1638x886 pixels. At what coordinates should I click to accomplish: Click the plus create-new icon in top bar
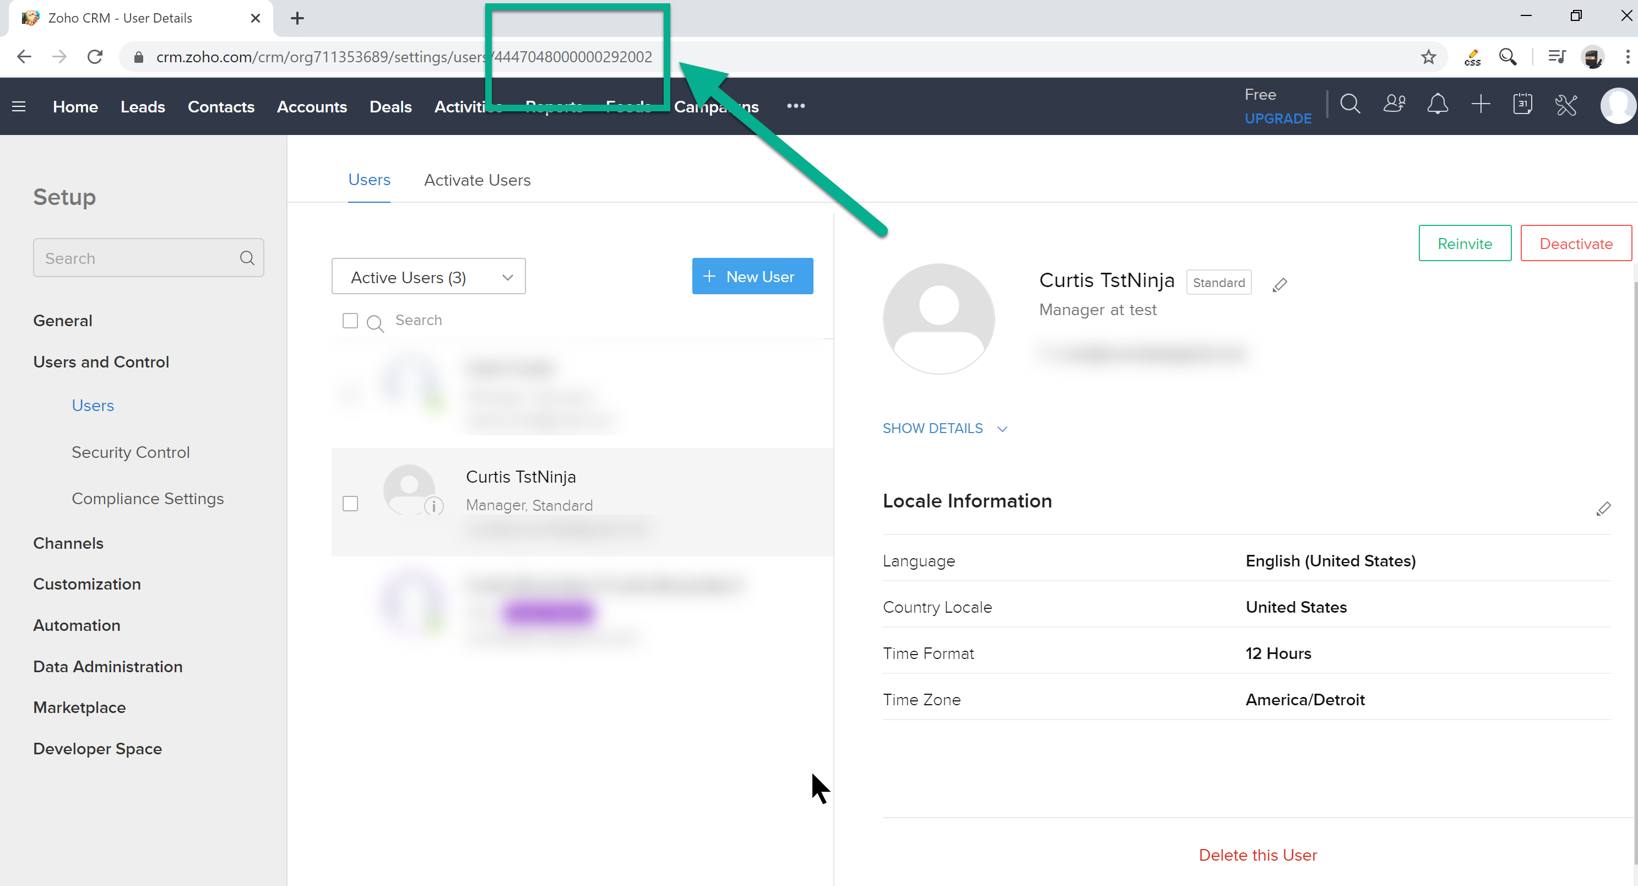point(1480,104)
